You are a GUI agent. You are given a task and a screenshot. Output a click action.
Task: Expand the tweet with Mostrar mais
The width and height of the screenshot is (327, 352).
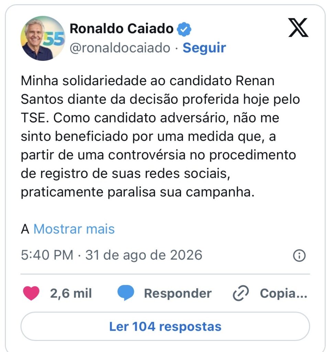pos(74,229)
